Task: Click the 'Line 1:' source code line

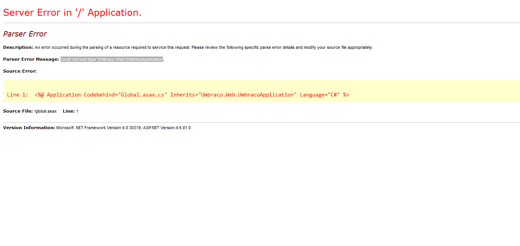Action: click(x=178, y=95)
